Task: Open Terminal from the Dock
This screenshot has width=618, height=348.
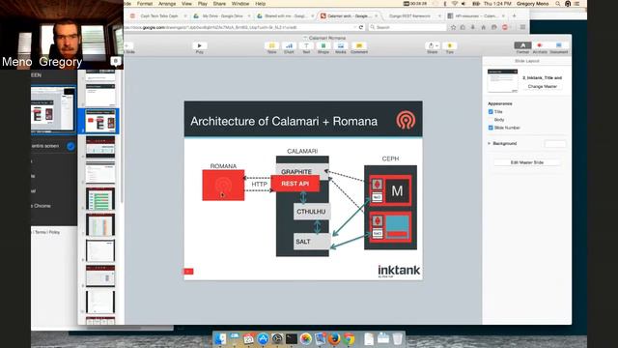Action: (x=292, y=338)
